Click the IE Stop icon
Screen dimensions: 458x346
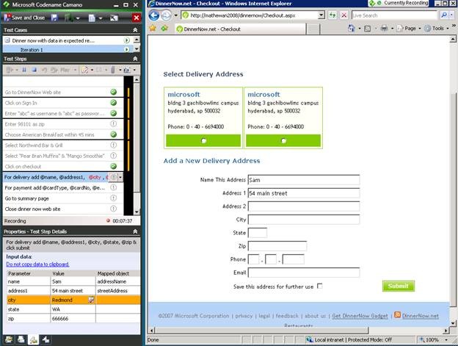344,15
